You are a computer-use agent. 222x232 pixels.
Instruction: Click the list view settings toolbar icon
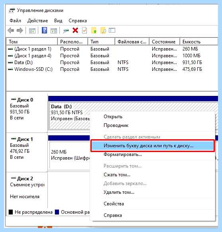click(x=112, y=30)
